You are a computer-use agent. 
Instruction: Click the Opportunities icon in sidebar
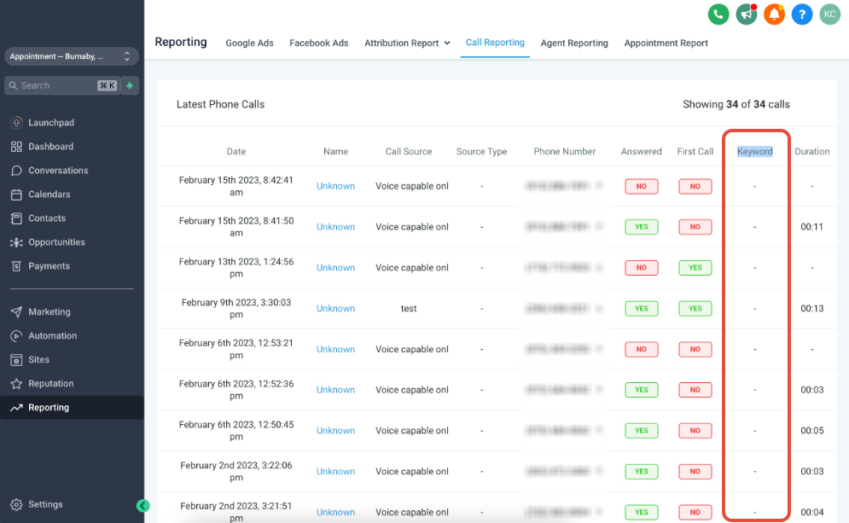pos(16,242)
